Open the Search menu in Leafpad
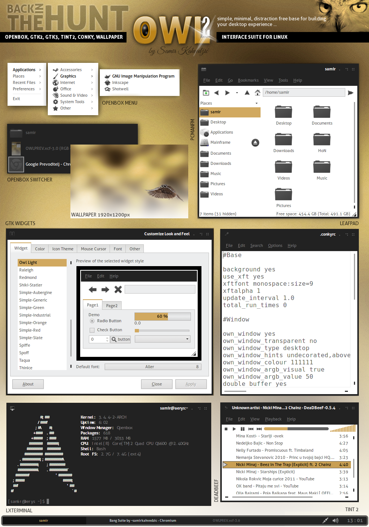 click(256, 245)
